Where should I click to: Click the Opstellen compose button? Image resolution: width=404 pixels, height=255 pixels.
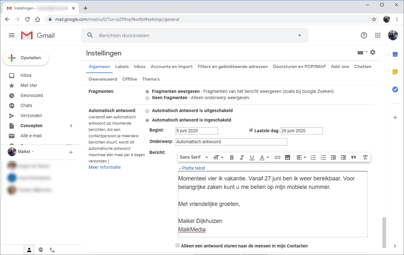click(26, 58)
